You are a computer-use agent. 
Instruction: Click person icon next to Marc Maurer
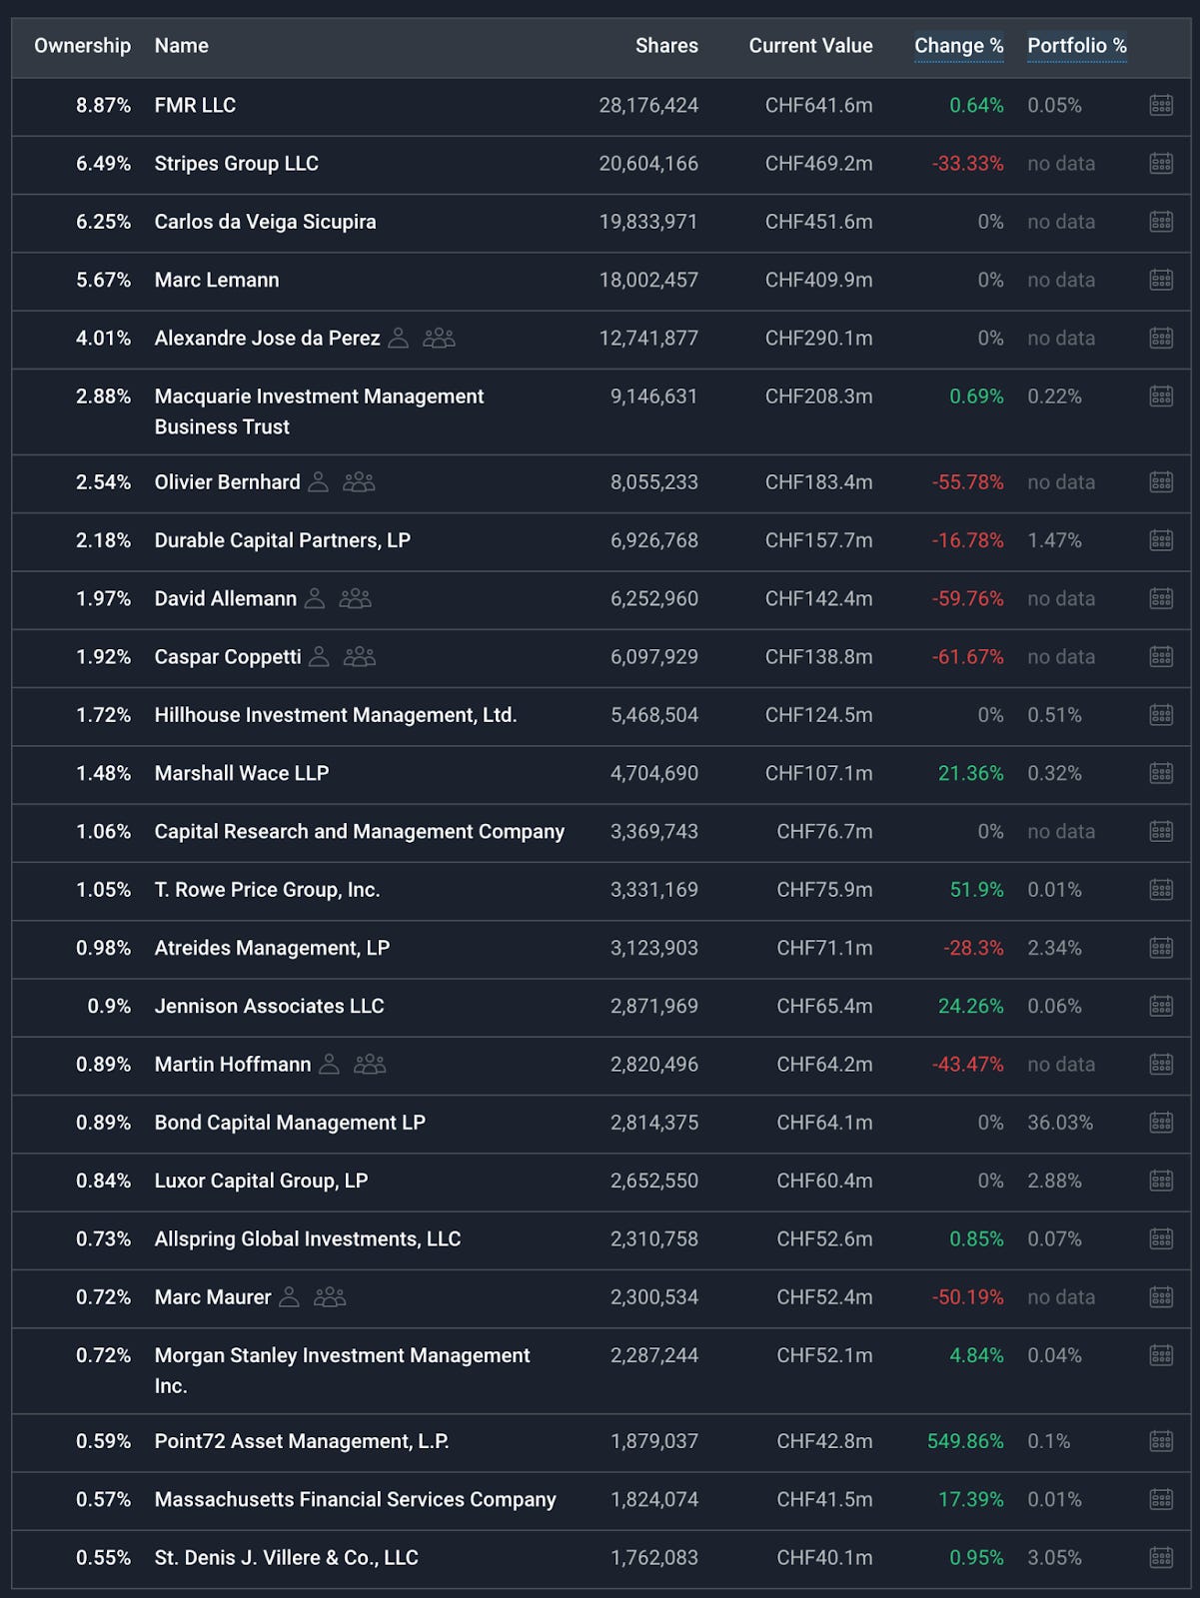pyautogui.click(x=289, y=1296)
